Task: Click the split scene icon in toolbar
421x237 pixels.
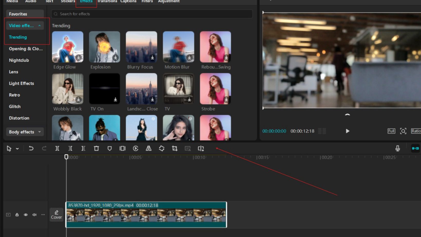Action: coord(201,149)
